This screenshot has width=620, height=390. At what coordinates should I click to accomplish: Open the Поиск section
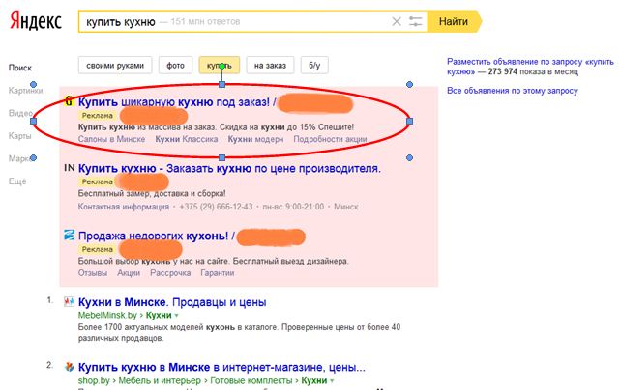coord(20,68)
